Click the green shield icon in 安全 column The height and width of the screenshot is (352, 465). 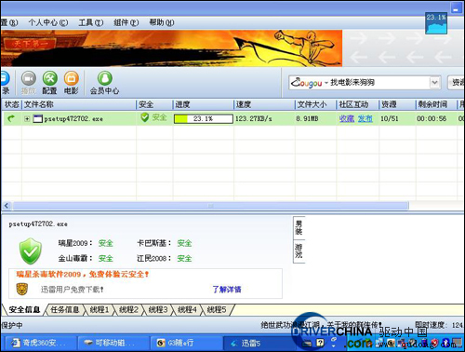[x=144, y=117]
